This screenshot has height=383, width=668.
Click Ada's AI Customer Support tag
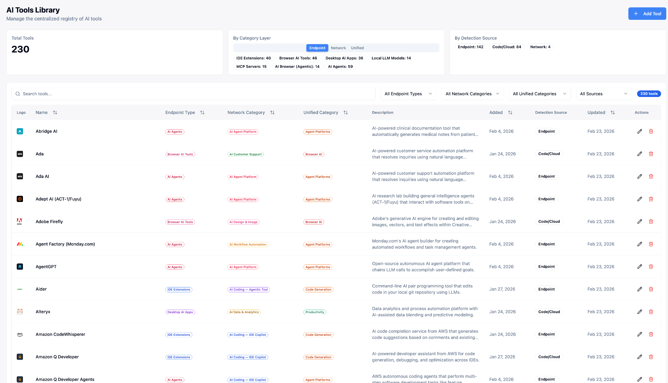245,154
